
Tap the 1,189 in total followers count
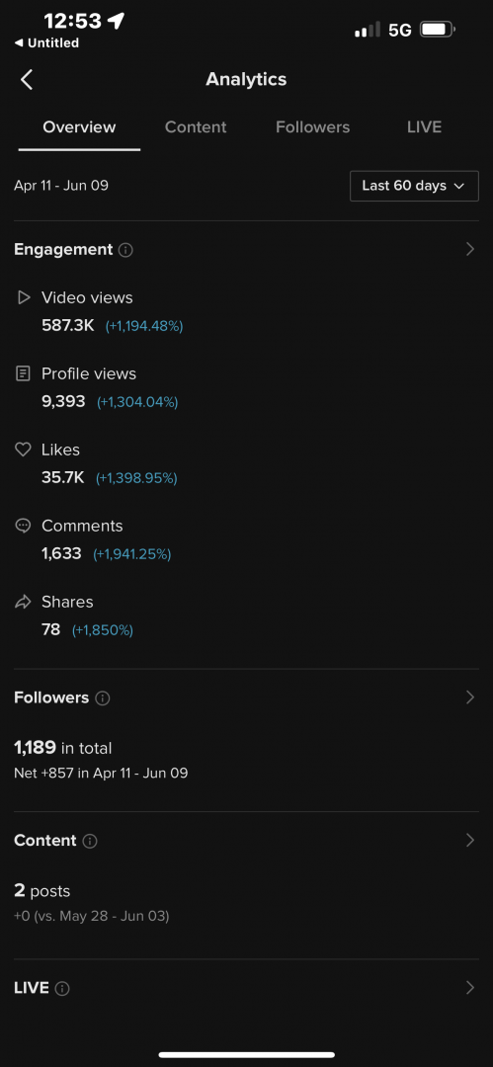[62, 748]
